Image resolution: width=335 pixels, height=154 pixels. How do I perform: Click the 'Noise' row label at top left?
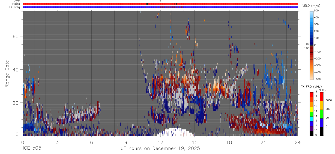click(x=16, y=4)
